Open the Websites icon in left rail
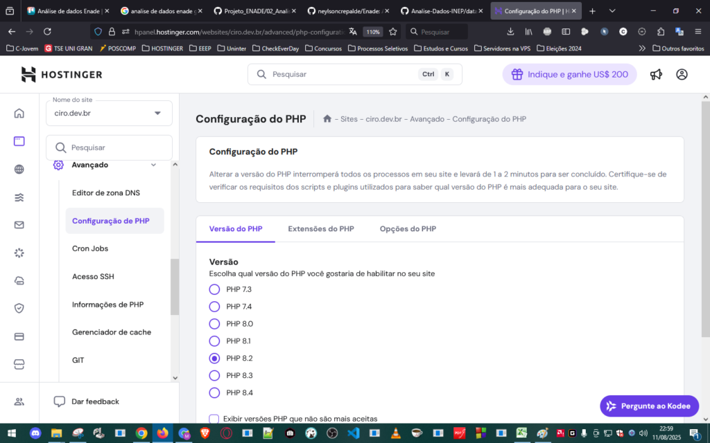 tap(19, 141)
